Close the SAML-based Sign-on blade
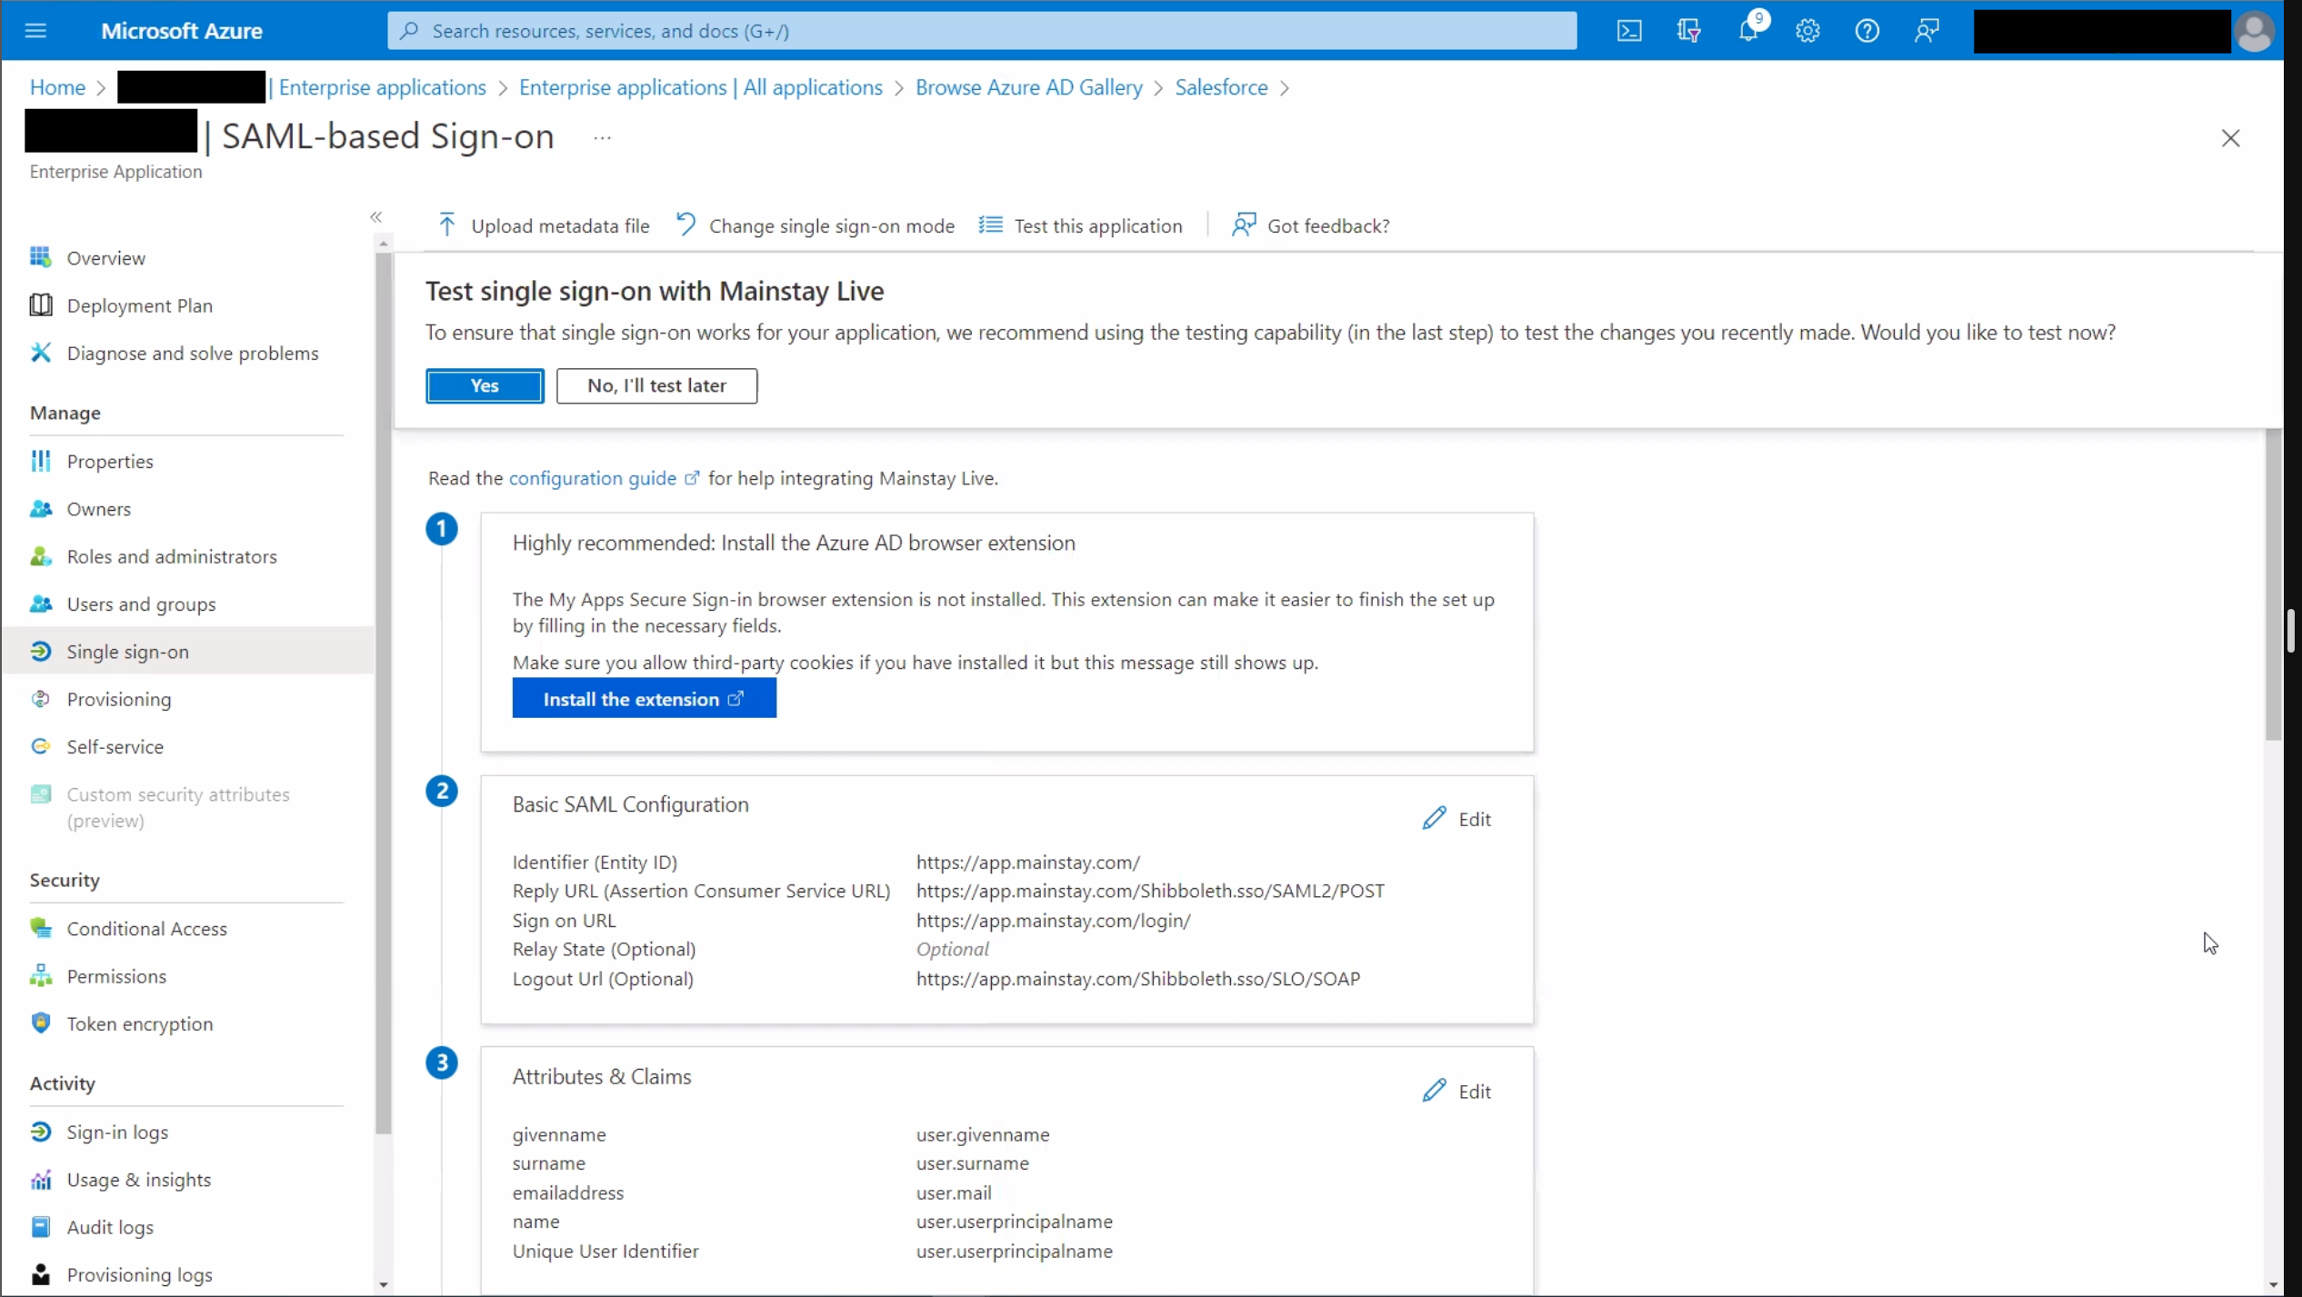This screenshot has height=1297, width=2302. [x=2230, y=138]
